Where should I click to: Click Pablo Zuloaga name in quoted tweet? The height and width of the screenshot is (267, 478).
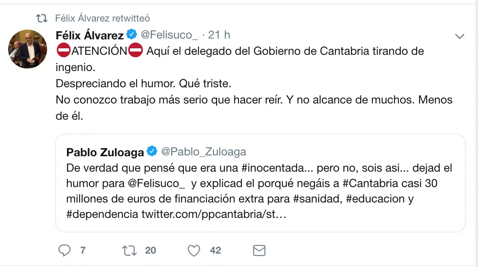click(105, 152)
